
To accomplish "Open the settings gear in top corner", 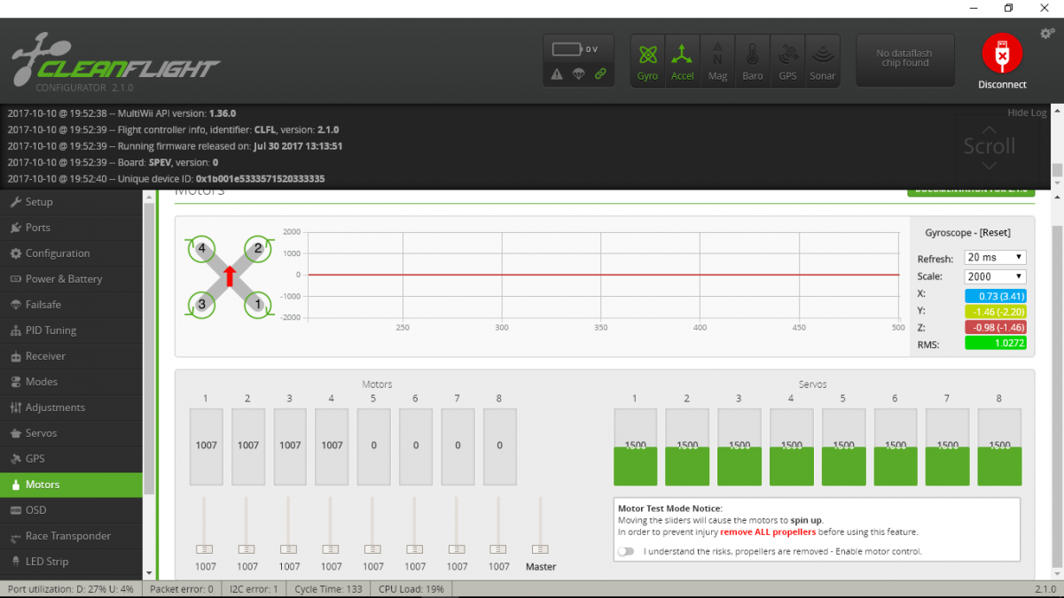I will click(x=1046, y=34).
